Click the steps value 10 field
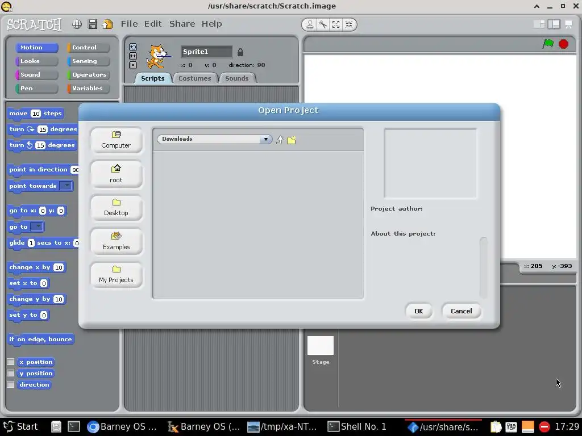Screen dimensions: 582x436 click(36, 114)
